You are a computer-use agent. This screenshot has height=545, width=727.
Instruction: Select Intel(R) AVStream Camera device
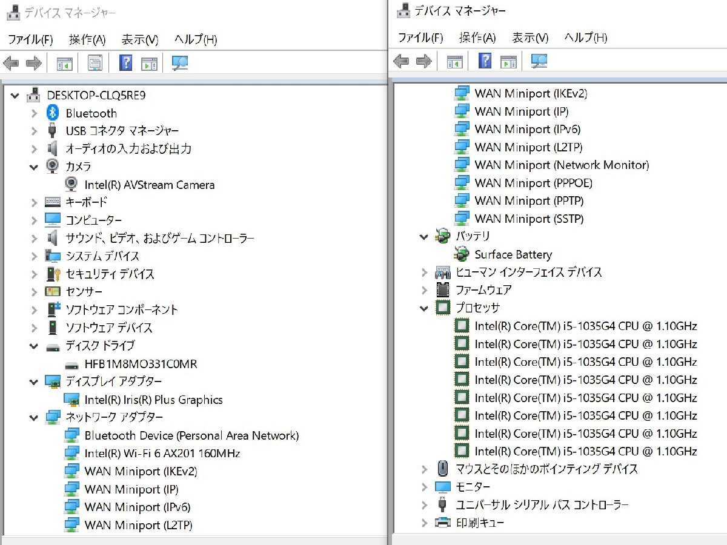pyautogui.click(x=150, y=185)
